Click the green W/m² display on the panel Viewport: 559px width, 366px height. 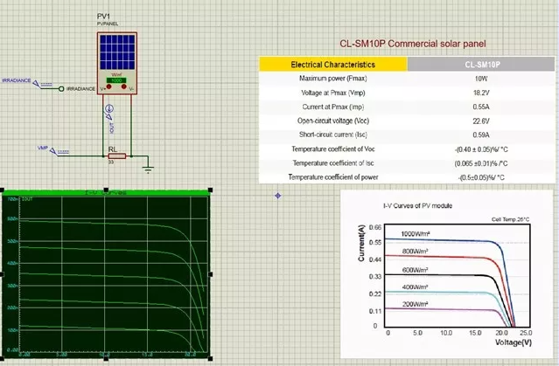116,80
